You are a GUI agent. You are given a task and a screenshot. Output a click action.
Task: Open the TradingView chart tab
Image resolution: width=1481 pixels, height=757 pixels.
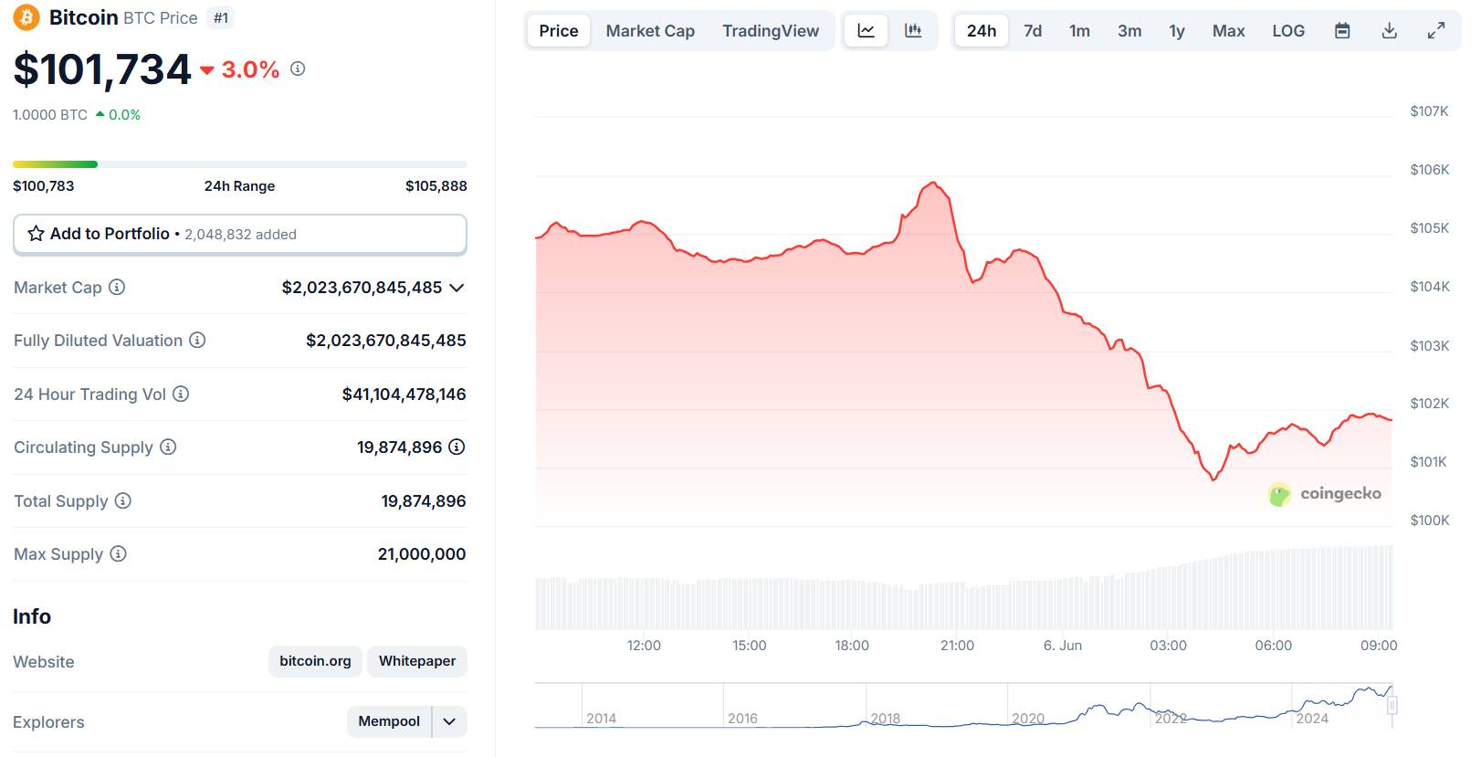(771, 31)
